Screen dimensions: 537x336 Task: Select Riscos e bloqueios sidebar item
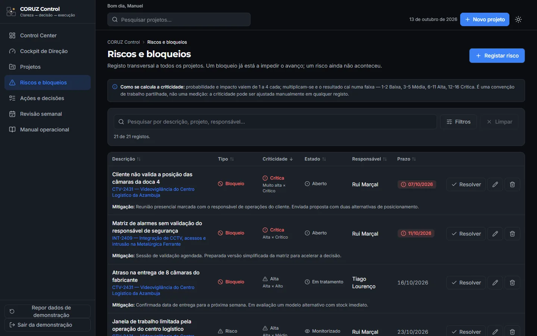pyautogui.click(x=47, y=83)
